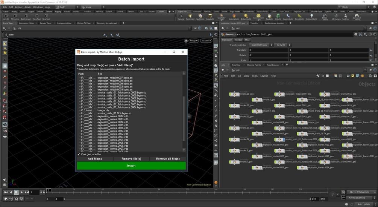This screenshot has height=207, width=378.
Task: Open the Build desktop dropdown
Action: [x=67, y=7]
